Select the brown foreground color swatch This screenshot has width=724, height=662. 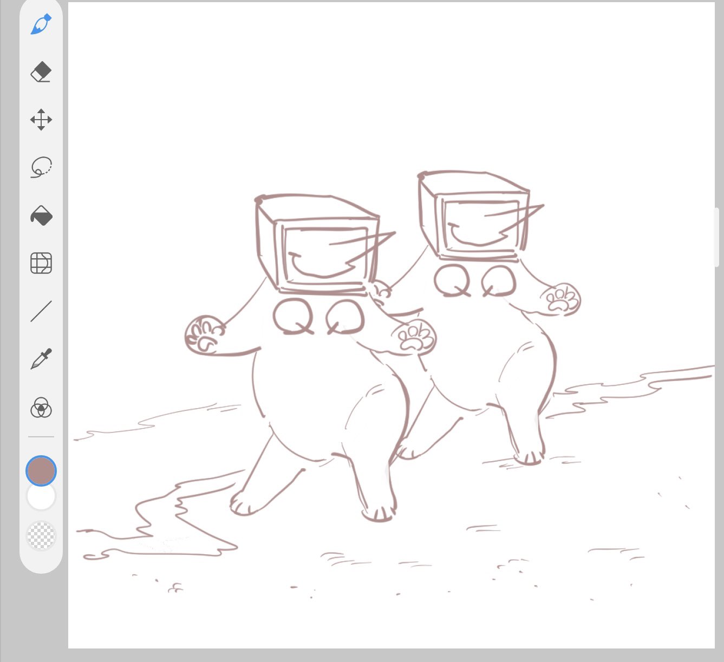pos(41,470)
